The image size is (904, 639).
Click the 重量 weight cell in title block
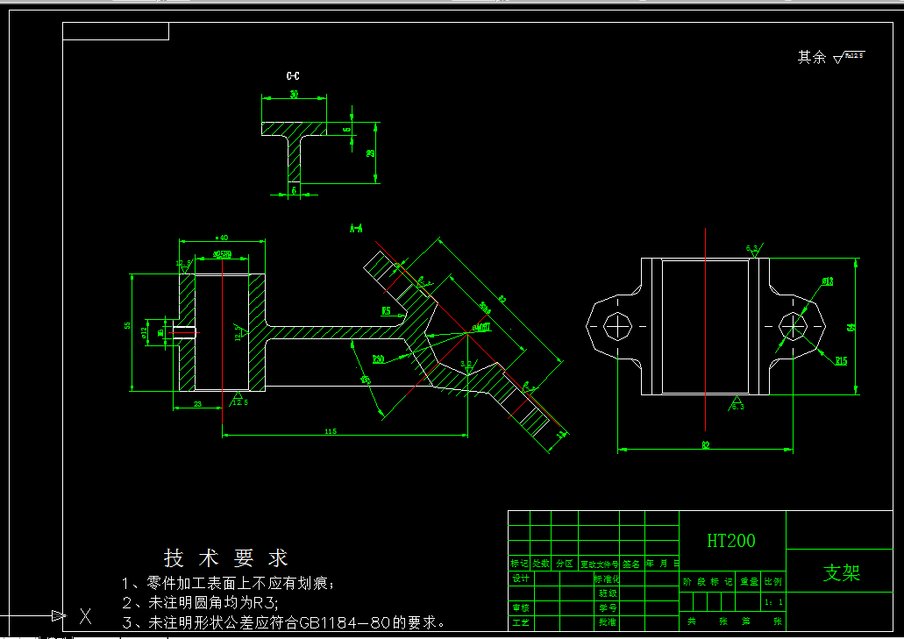tap(747, 581)
